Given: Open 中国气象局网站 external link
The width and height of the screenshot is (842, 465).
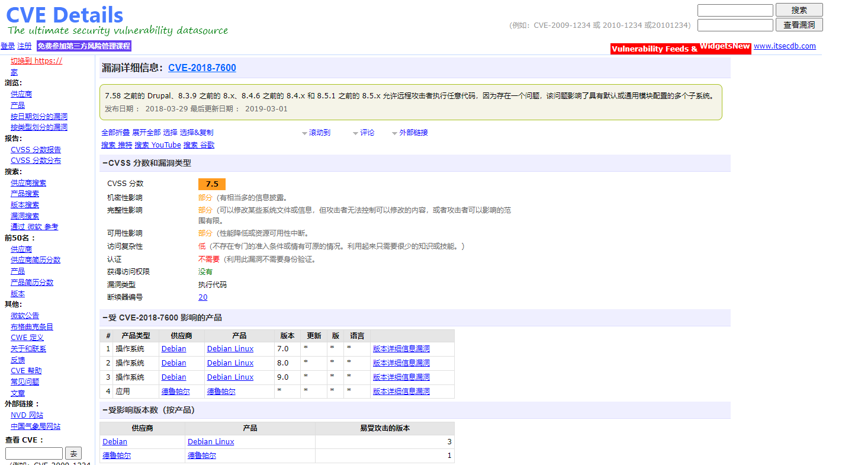Looking at the screenshot, I should point(36,426).
